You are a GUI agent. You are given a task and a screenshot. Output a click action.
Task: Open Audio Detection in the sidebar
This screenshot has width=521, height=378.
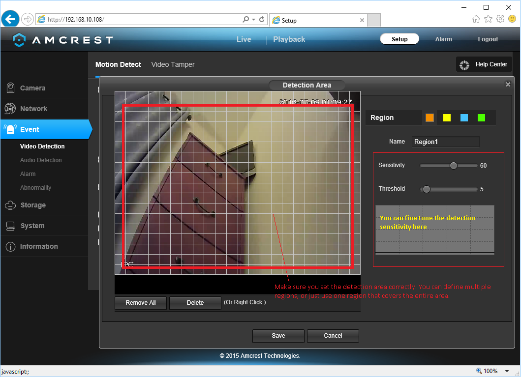click(41, 160)
